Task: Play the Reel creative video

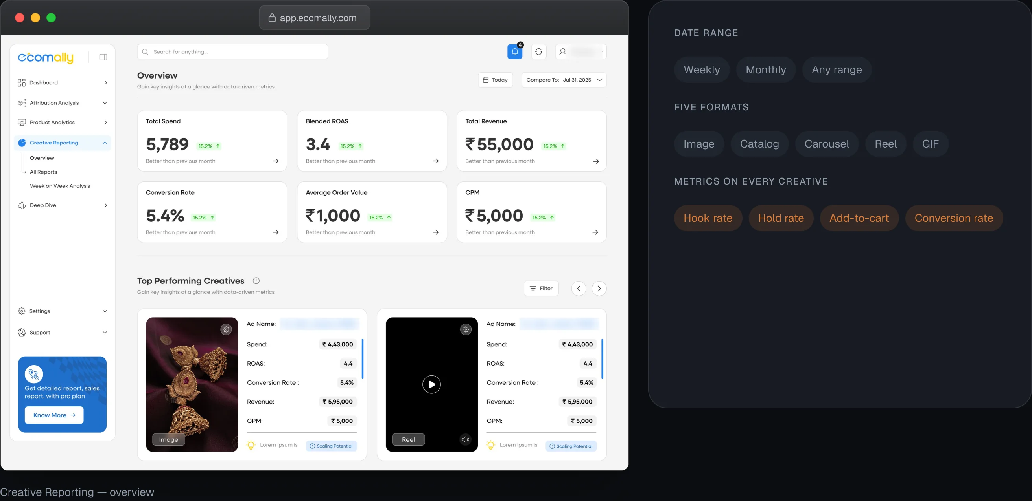Action: 431,385
